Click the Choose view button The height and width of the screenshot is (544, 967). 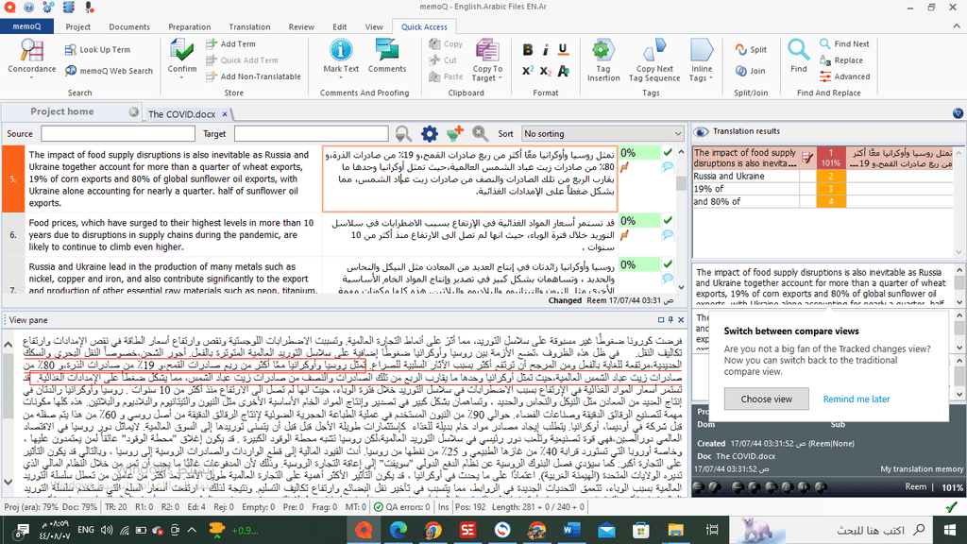coord(766,399)
